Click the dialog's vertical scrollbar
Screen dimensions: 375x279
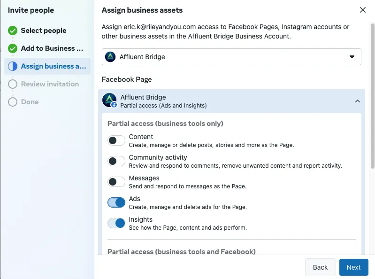373,94
